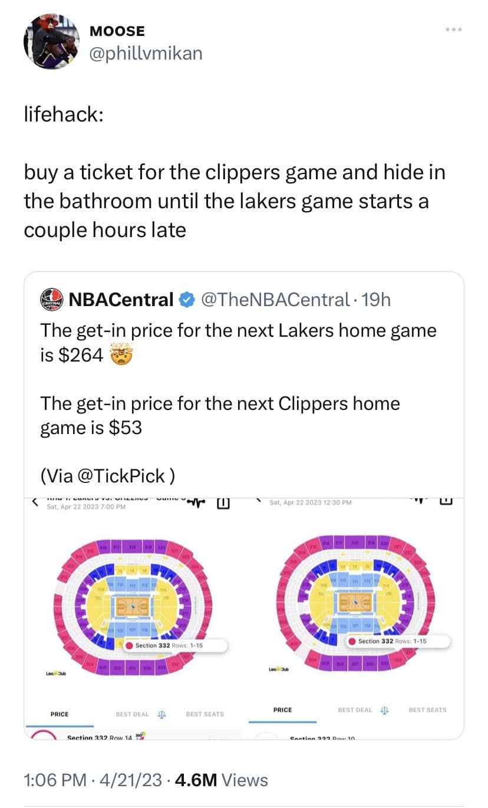
Task: Click NBACentral's blue verified badge
Action: [186, 300]
